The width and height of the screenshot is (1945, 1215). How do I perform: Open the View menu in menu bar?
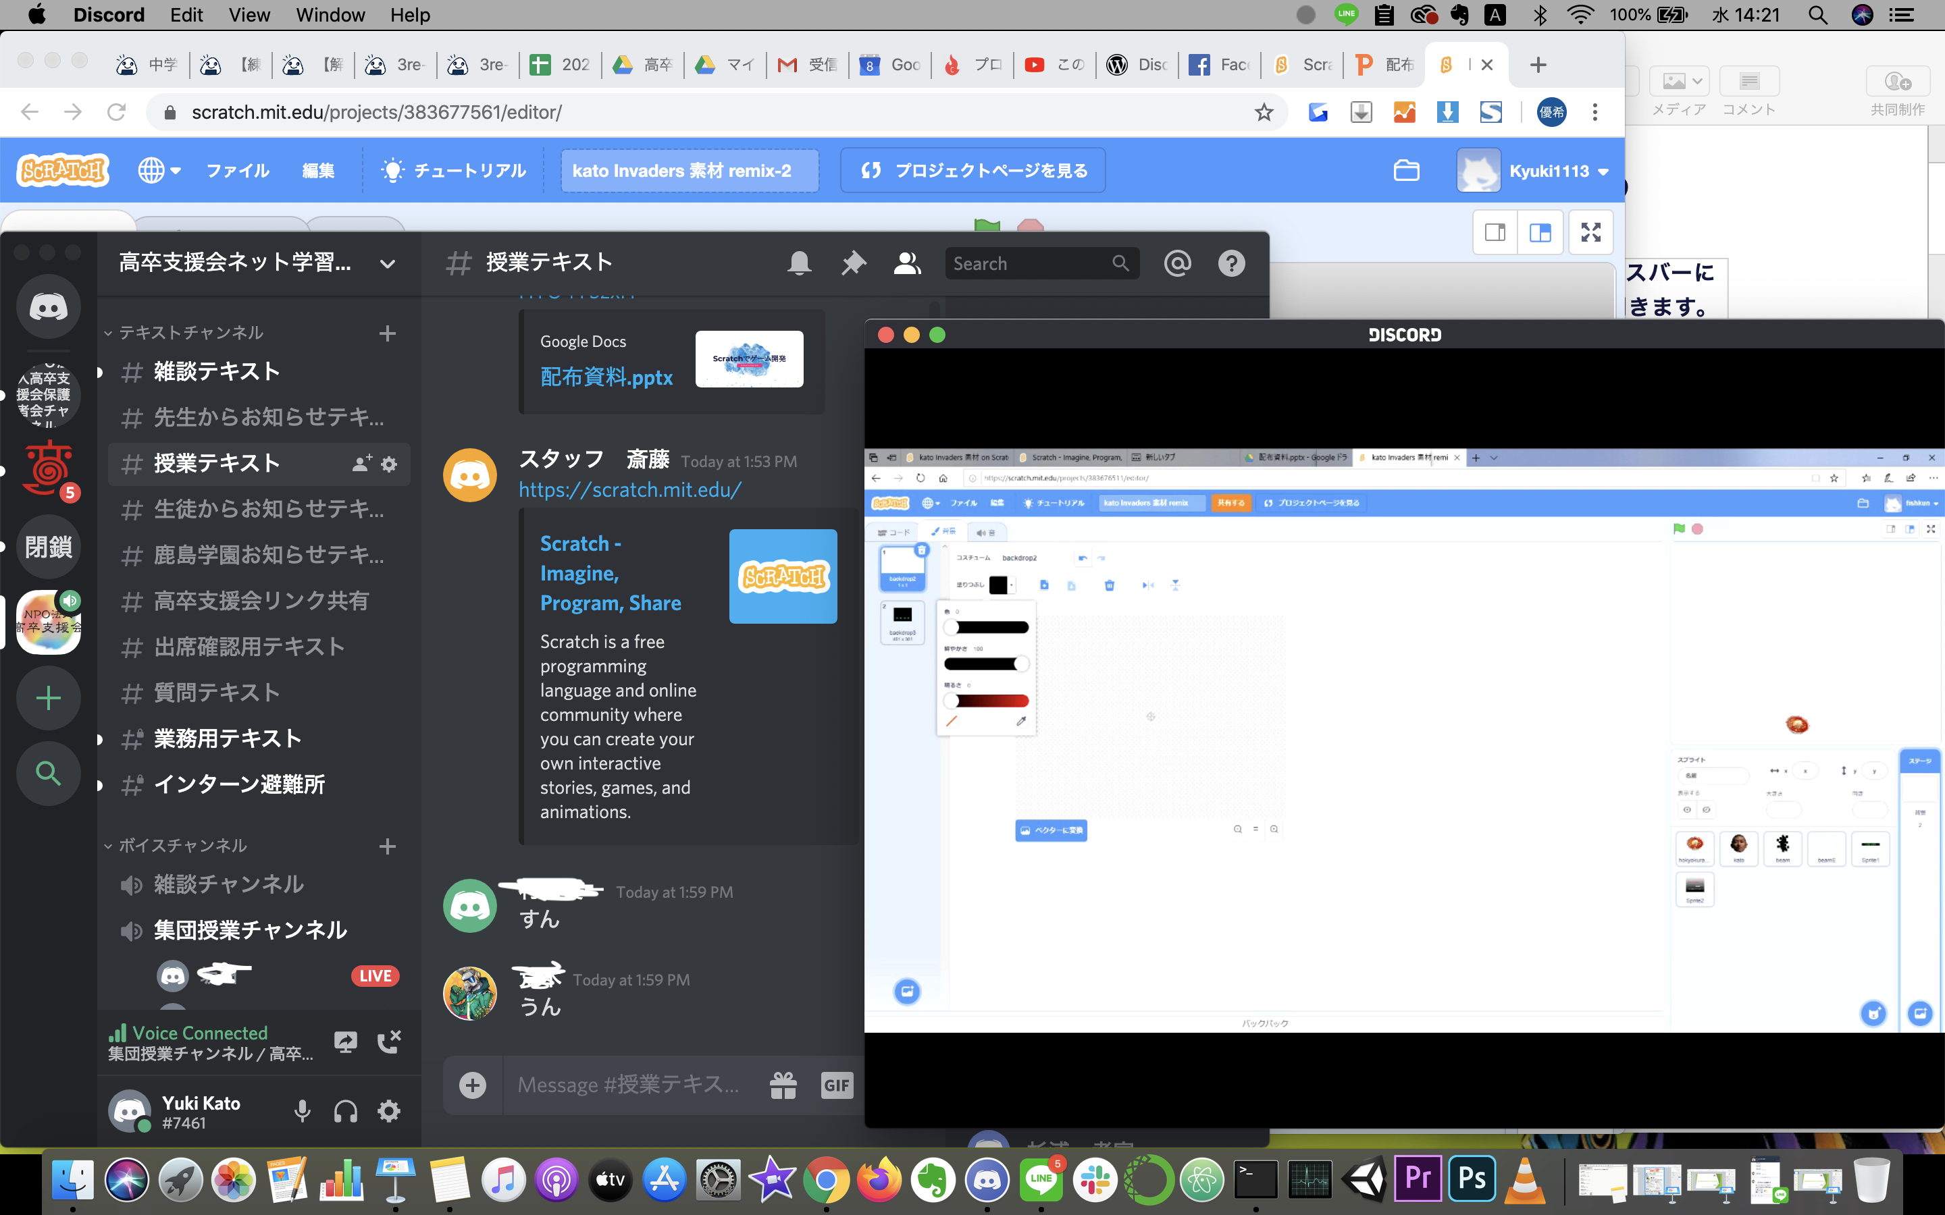[x=249, y=14]
